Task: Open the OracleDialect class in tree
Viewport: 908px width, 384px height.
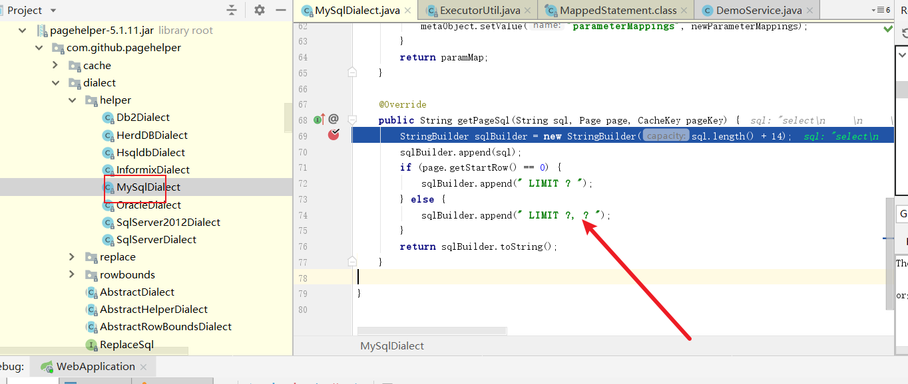Action: [x=148, y=205]
